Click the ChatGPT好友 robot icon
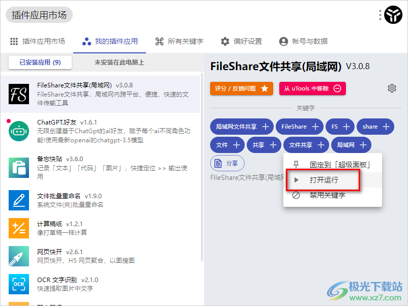 [19, 131]
